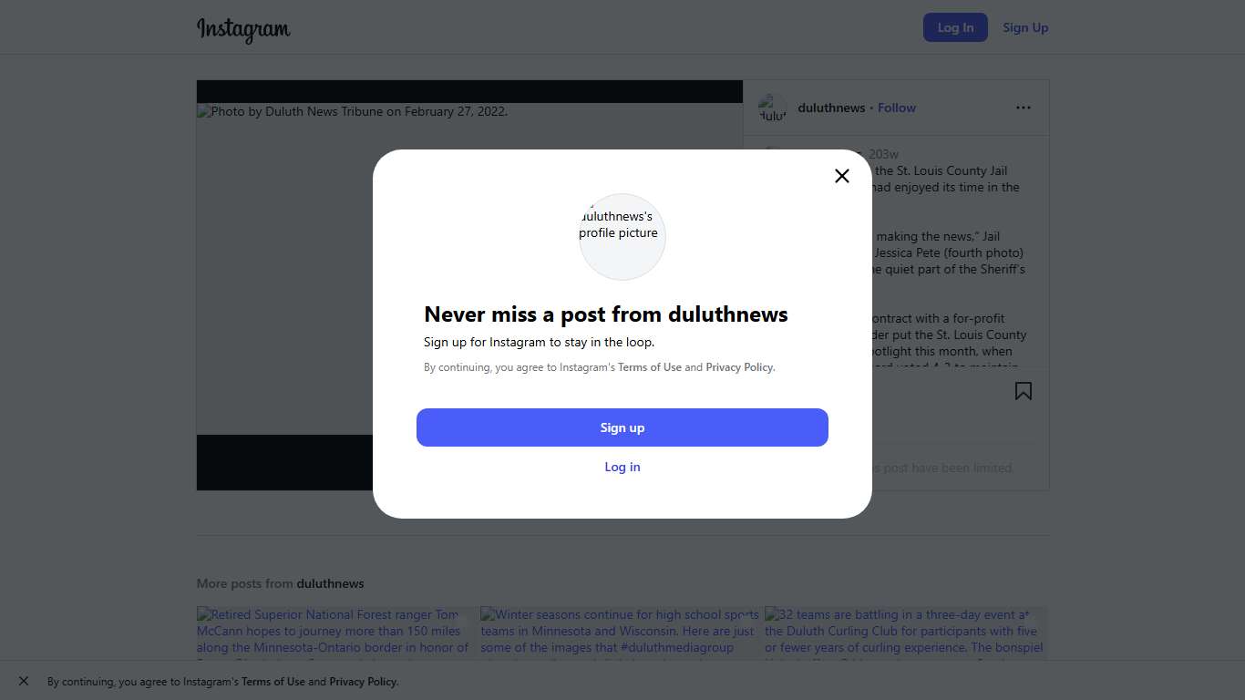Click the Log In button in header
The image size is (1245, 700).
(x=955, y=27)
